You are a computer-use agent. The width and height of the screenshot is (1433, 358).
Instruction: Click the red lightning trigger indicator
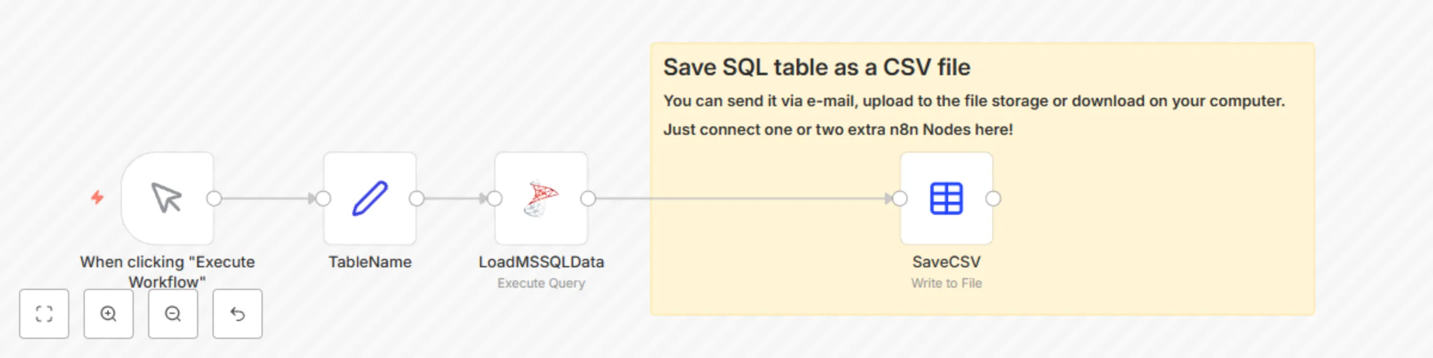[x=97, y=197]
